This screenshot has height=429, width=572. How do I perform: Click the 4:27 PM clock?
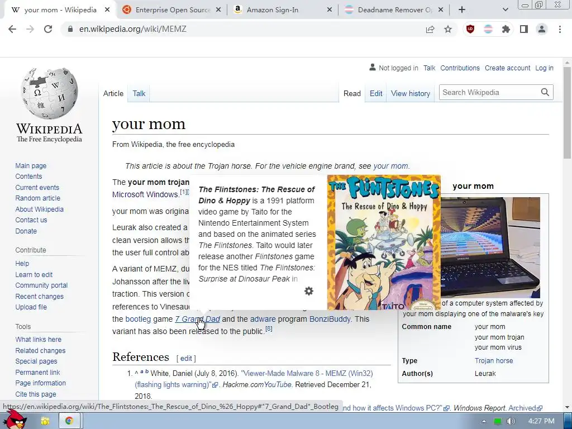point(541,421)
